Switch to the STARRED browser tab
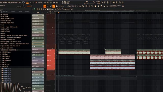The image size is (163, 92). 27,12
